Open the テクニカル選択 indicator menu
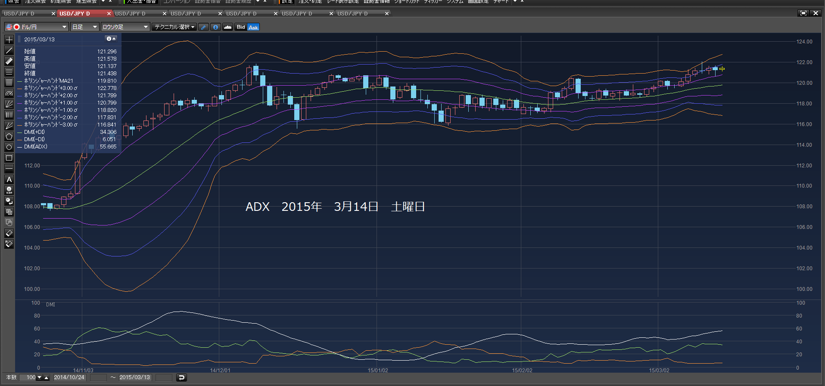 174,27
